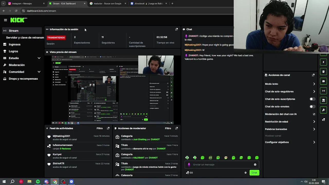329x185 pixels.
Task: Reload the browser page
Action: 16,11
